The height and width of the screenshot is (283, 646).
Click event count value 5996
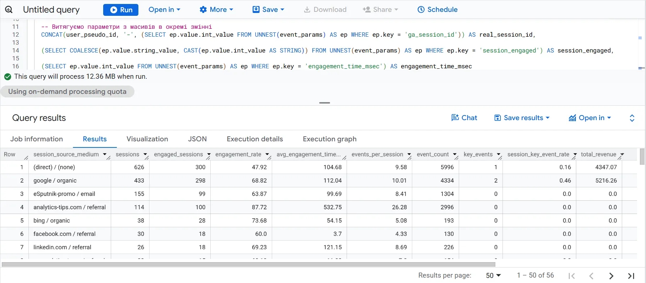(447, 167)
